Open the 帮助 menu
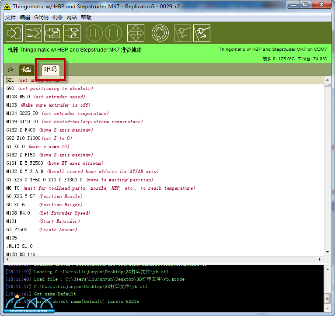This screenshot has width=335, height=316. [86, 17]
